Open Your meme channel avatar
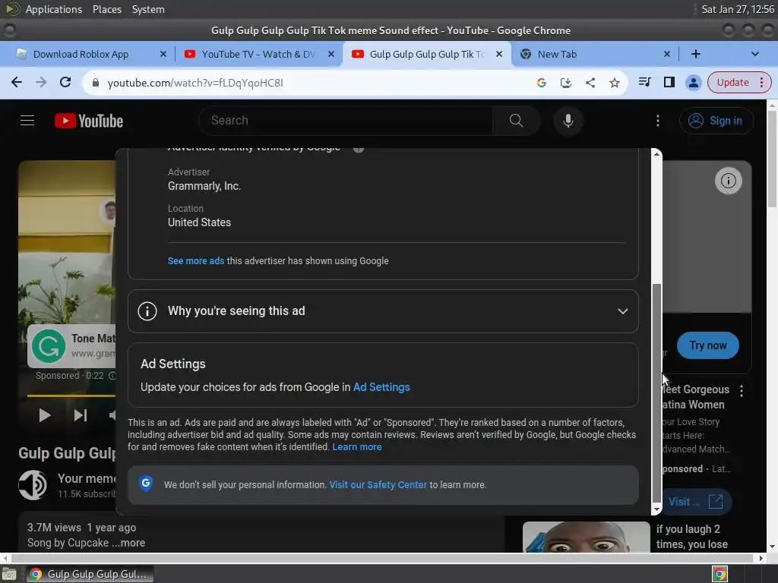Viewport: 778px width, 583px height. pyautogui.click(x=33, y=485)
